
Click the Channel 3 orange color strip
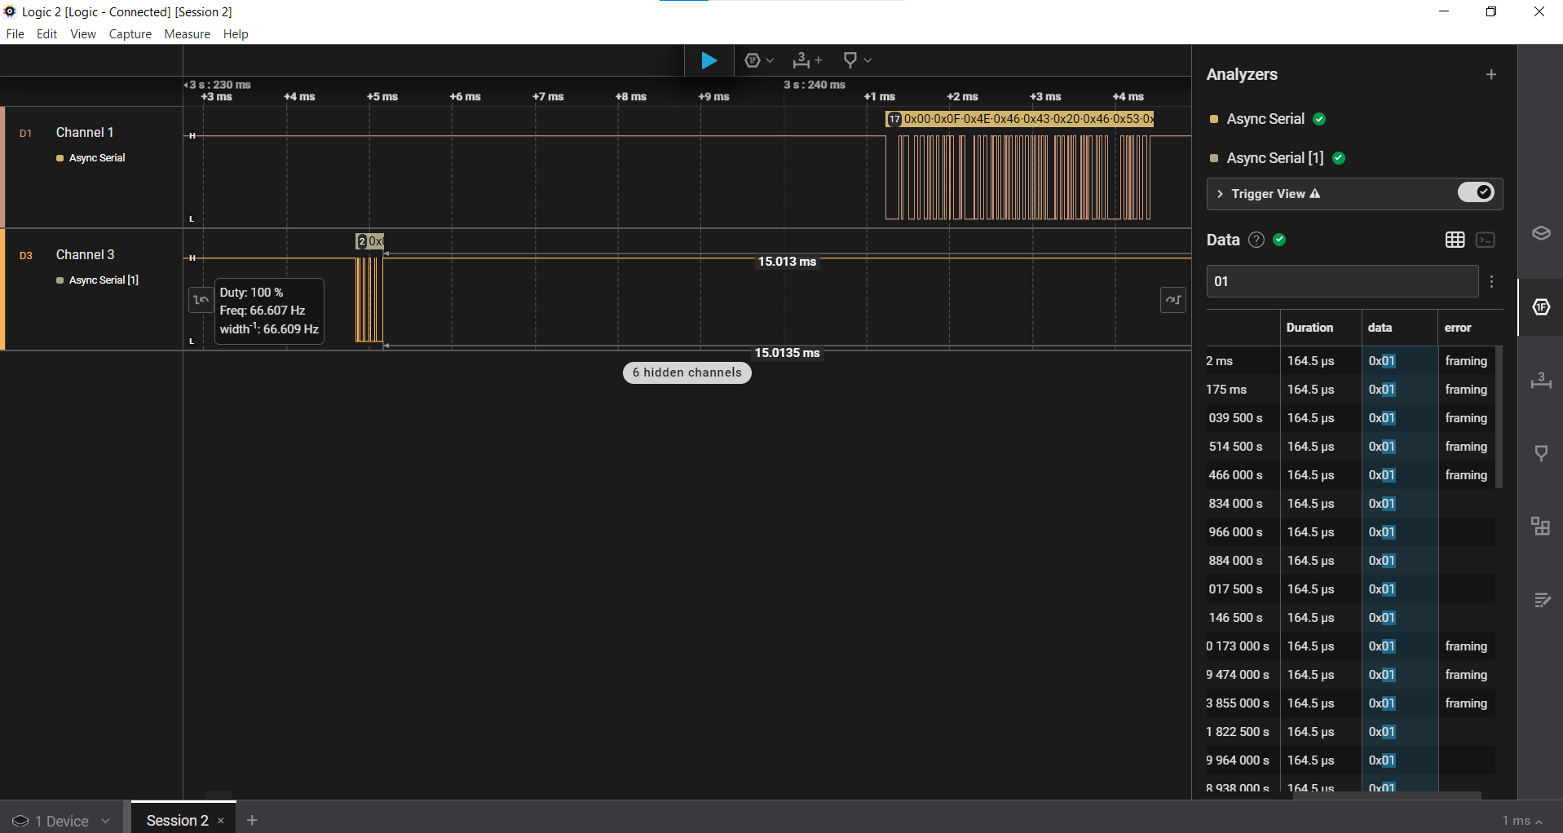pyautogui.click(x=2, y=289)
